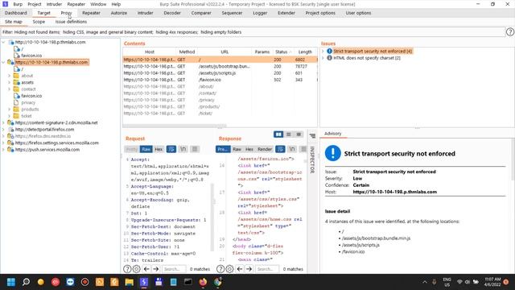The height and width of the screenshot is (290, 515).
Task: Expand Strict transport security issue group
Action: pos(323,51)
